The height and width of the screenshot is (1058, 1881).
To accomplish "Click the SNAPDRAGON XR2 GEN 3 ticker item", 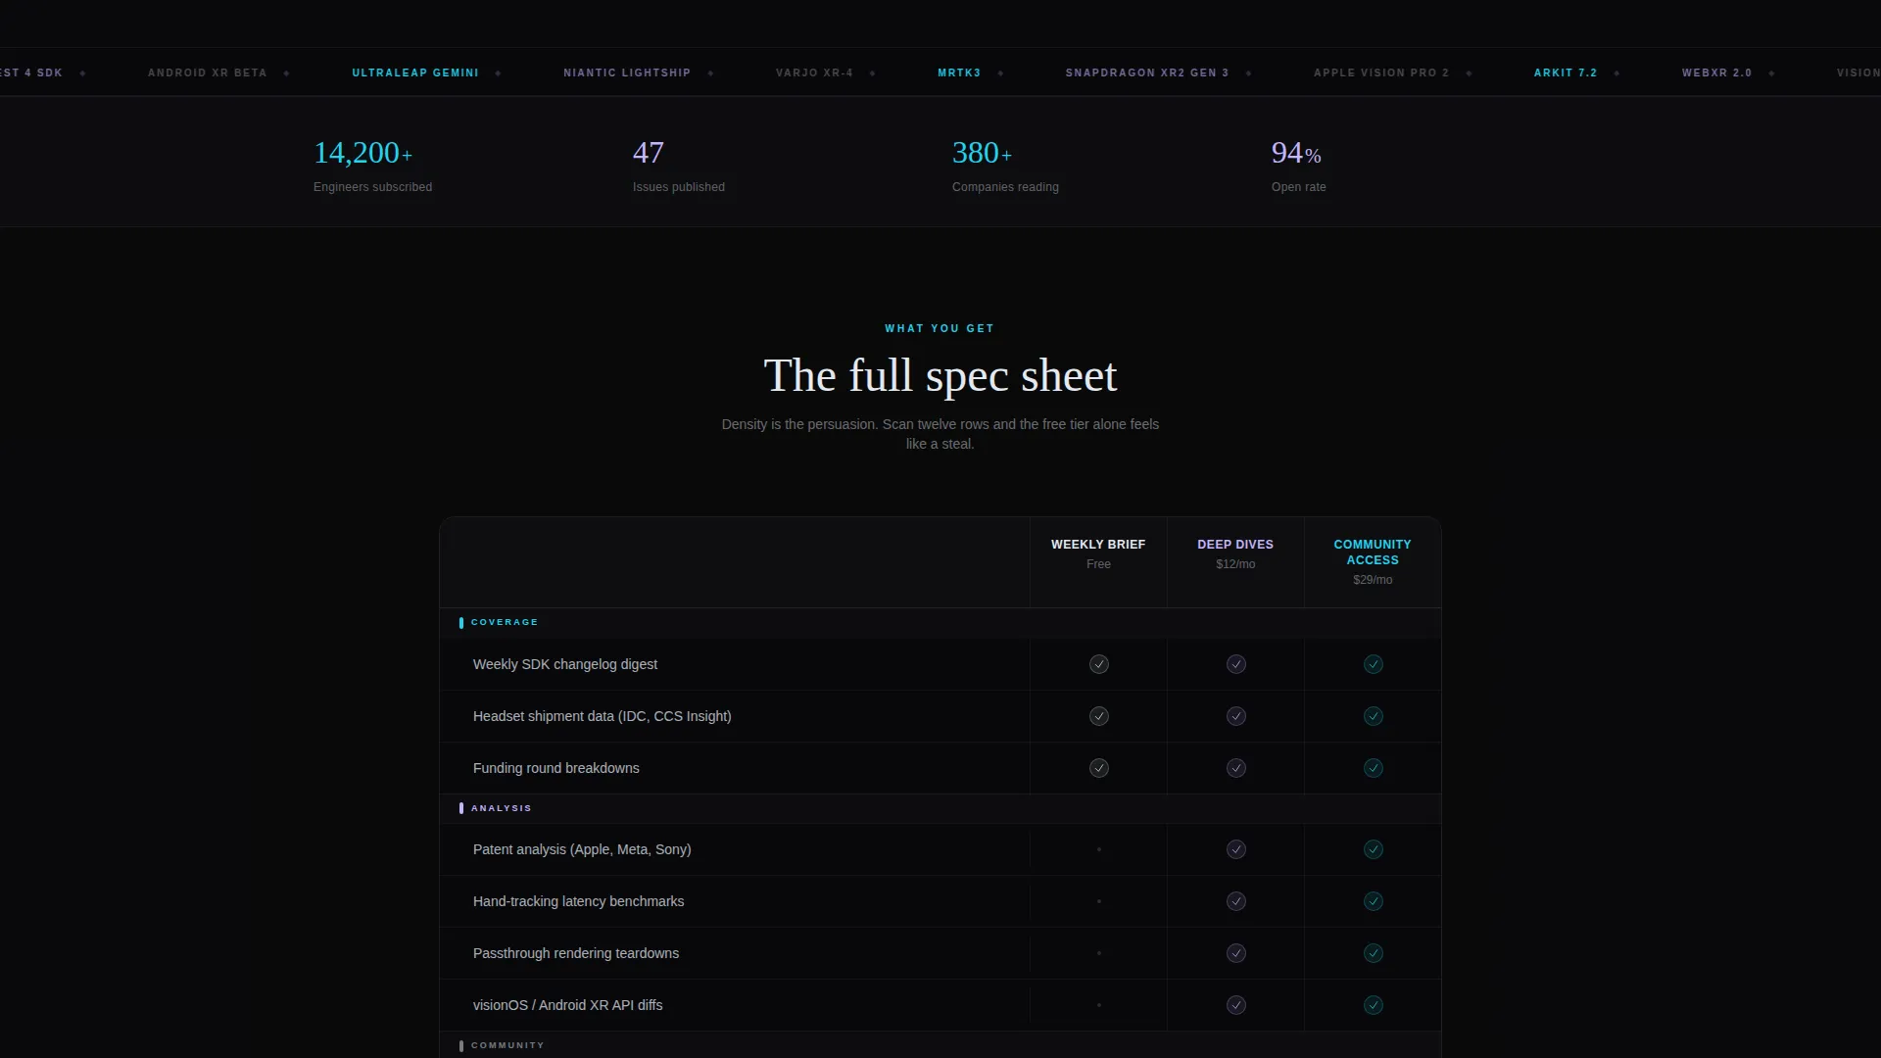I will 1147,72.
